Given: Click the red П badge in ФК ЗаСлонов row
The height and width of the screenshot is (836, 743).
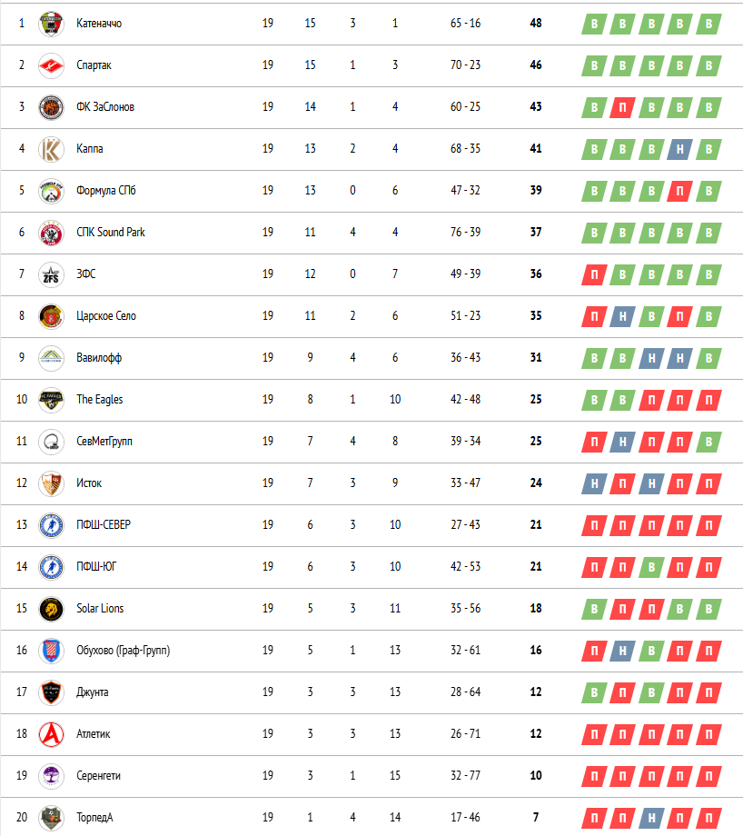Looking at the screenshot, I should 622,108.
